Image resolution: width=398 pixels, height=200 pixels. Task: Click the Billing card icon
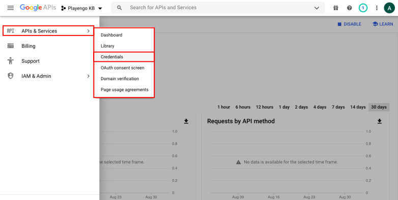[10, 46]
